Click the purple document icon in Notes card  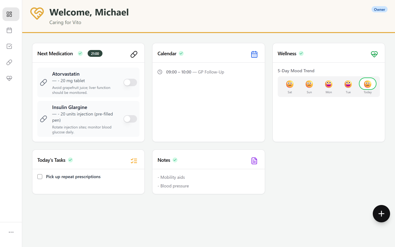(254, 161)
